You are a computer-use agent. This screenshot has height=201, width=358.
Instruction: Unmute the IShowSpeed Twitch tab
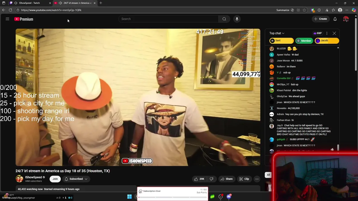click(x=16, y=3)
